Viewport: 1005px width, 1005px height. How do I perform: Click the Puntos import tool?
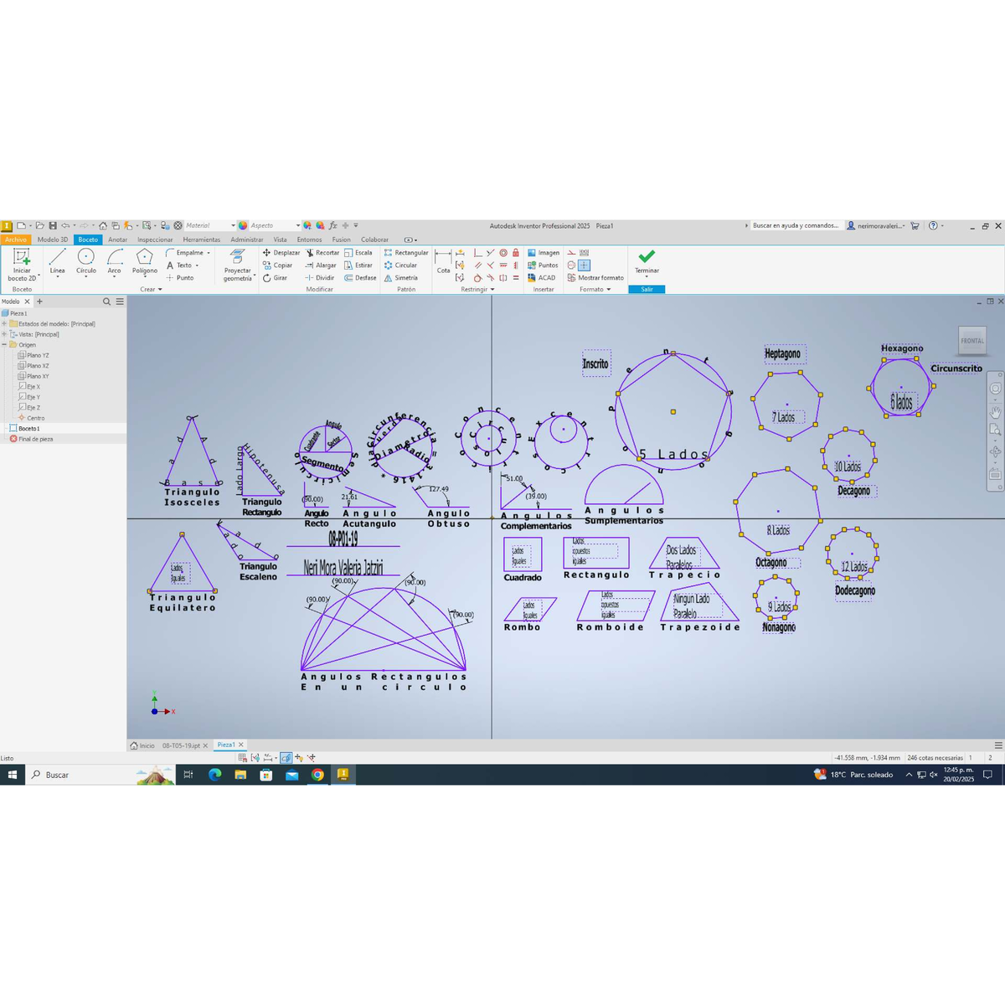click(543, 265)
